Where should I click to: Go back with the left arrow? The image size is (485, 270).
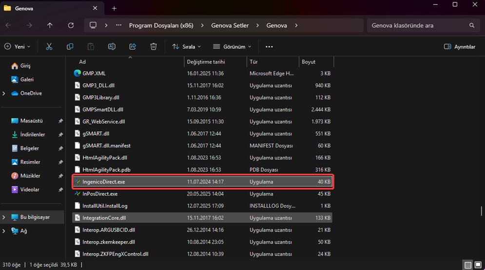pos(8,25)
